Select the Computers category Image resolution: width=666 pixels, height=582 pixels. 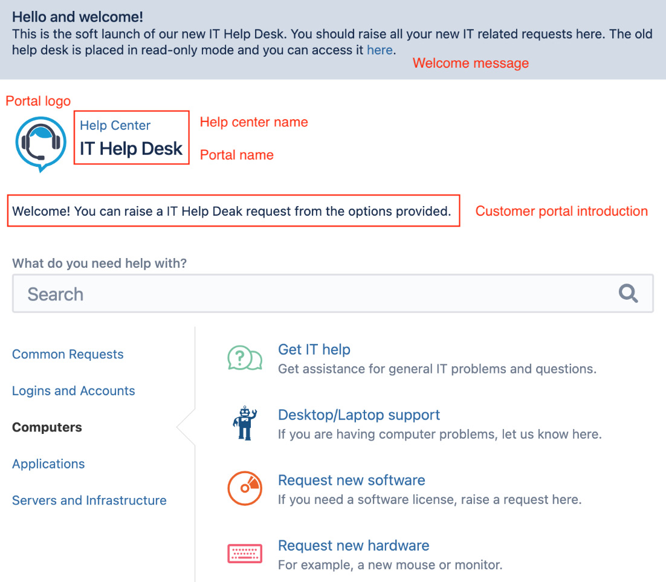click(x=47, y=427)
